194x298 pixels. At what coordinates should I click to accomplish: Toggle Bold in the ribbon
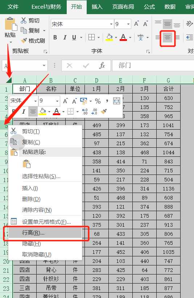pos(55,37)
